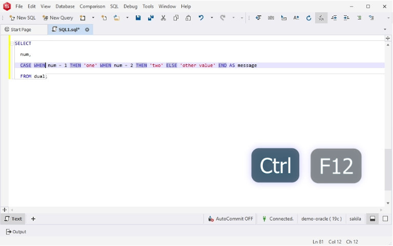Open the File menu

[19, 7]
